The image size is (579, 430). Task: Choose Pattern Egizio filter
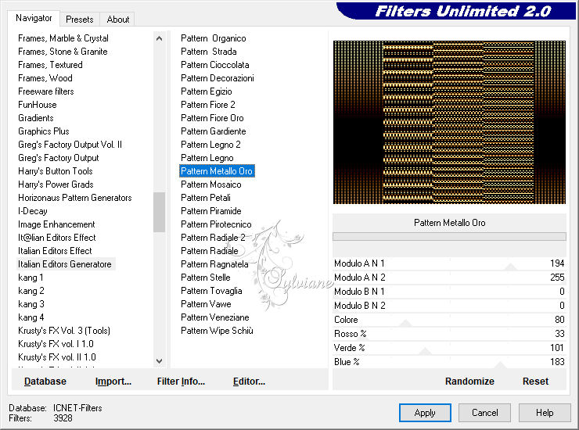207,91
